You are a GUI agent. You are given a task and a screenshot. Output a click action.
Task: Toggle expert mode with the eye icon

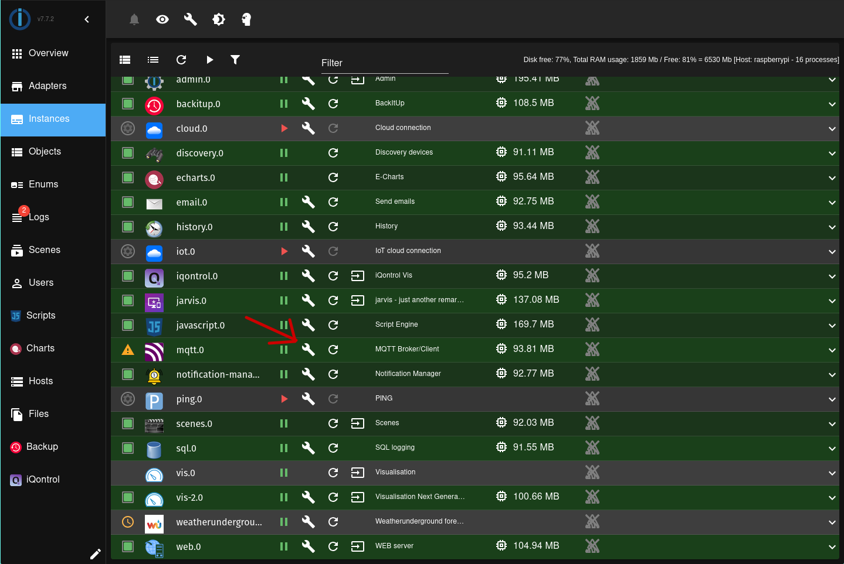pyautogui.click(x=162, y=19)
